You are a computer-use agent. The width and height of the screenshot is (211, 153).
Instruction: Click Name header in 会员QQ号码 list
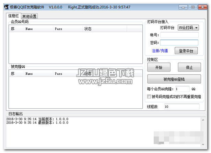[x=38, y=29]
